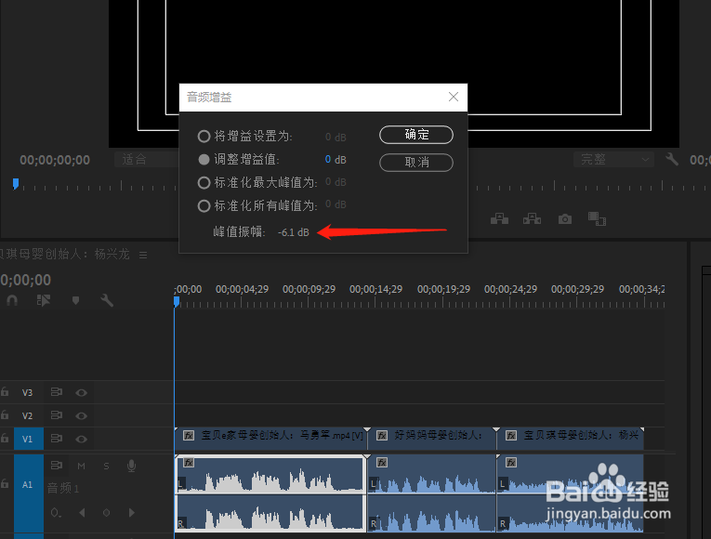Select the first highlighted audio clip on A1

(270, 493)
